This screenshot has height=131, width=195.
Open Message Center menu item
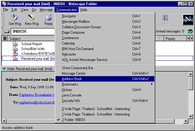[105, 73]
